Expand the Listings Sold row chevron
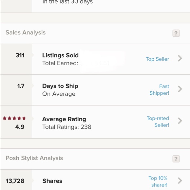The height and width of the screenshot is (190, 190). pos(180,58)
